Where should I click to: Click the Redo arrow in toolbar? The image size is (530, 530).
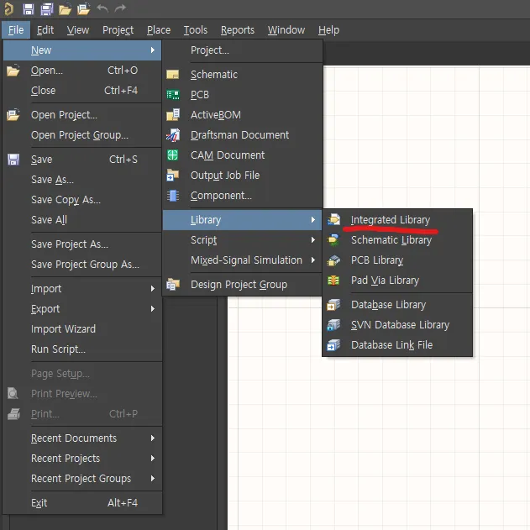click(x=120, y=8)
